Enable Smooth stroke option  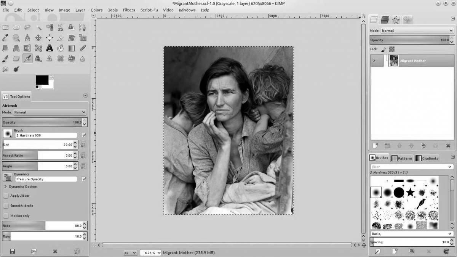pyautogui.click(x=6, y=206)
